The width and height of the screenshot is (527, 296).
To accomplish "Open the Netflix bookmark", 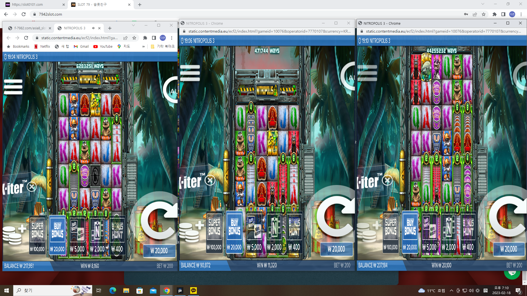I will click(42, 47).
